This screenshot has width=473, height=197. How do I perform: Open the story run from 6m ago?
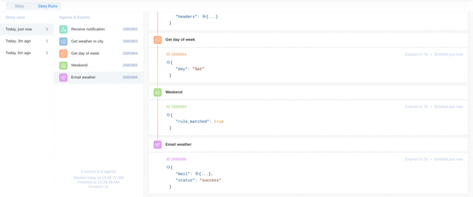click(18, 53)
